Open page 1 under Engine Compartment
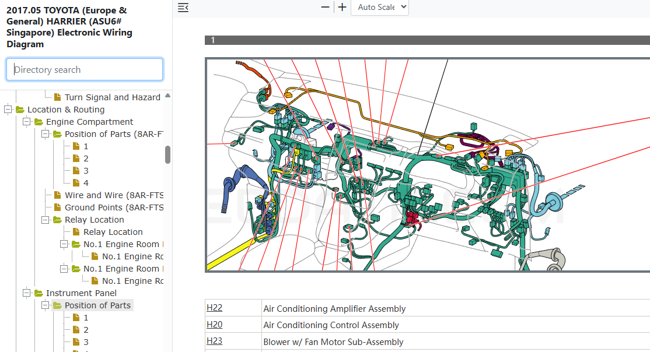The width and height of the screenshot is (650, 352). [86, 146]
